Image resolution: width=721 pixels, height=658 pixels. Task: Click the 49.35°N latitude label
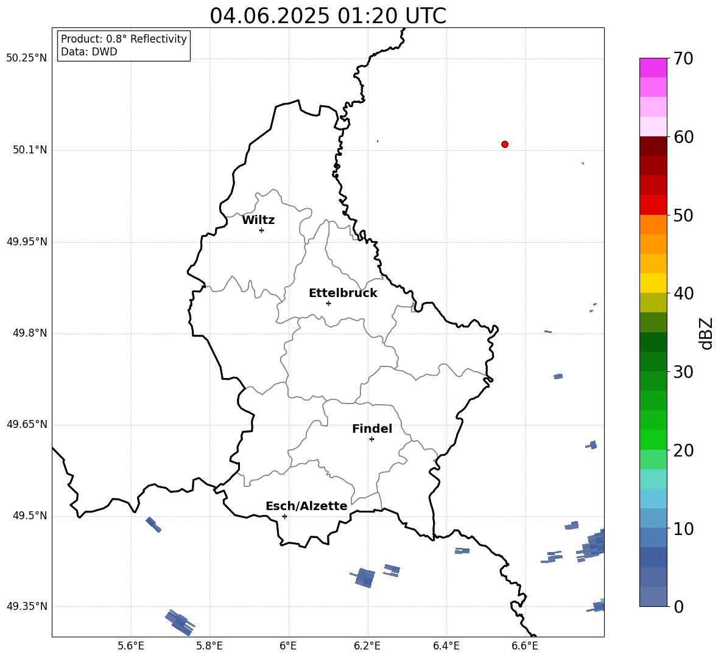tap(27, 606)
